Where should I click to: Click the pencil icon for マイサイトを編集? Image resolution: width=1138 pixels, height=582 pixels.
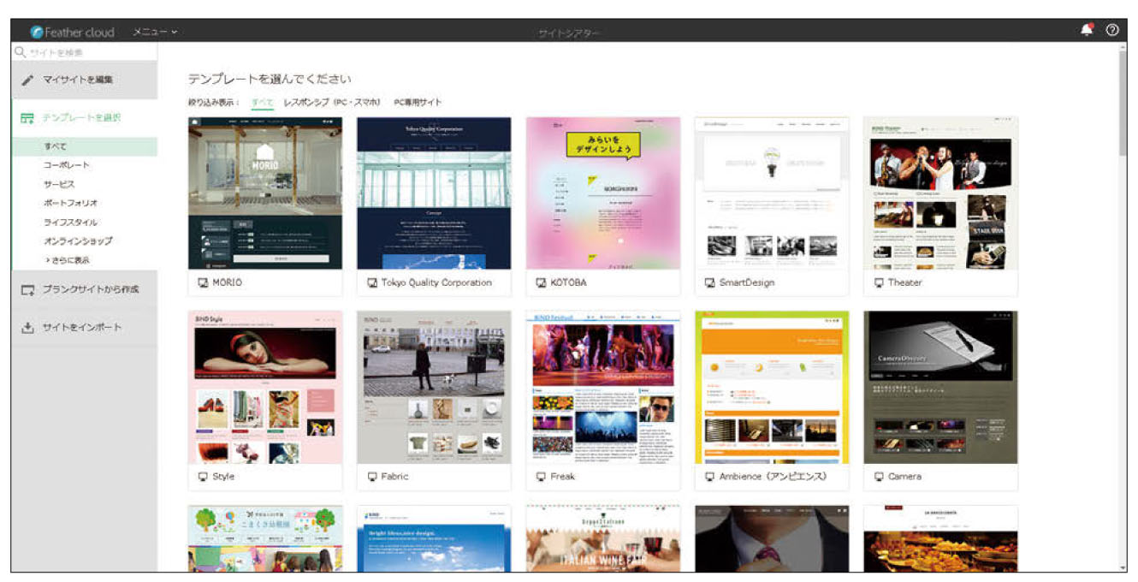coord(27,80)
